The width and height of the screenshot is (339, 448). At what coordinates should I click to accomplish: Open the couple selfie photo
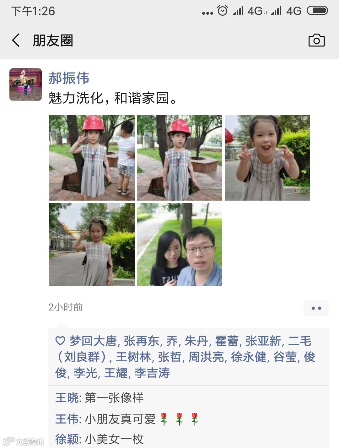point(180,245)
